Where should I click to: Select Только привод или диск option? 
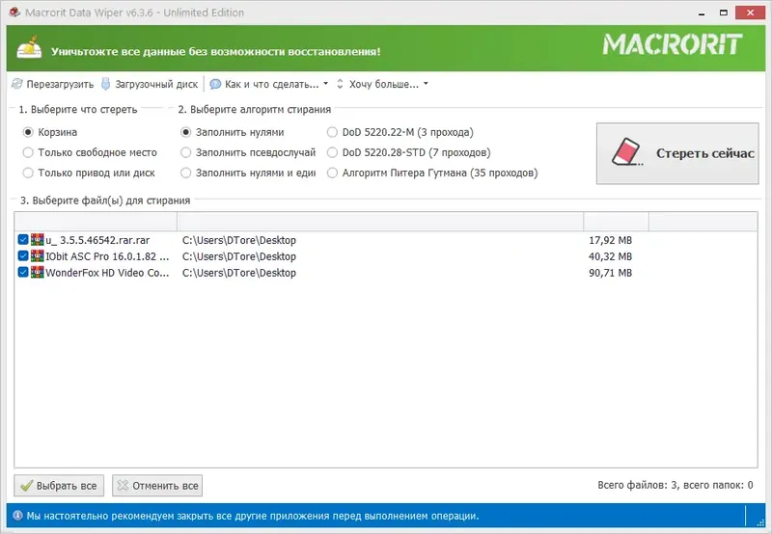(x=28, y=173)
